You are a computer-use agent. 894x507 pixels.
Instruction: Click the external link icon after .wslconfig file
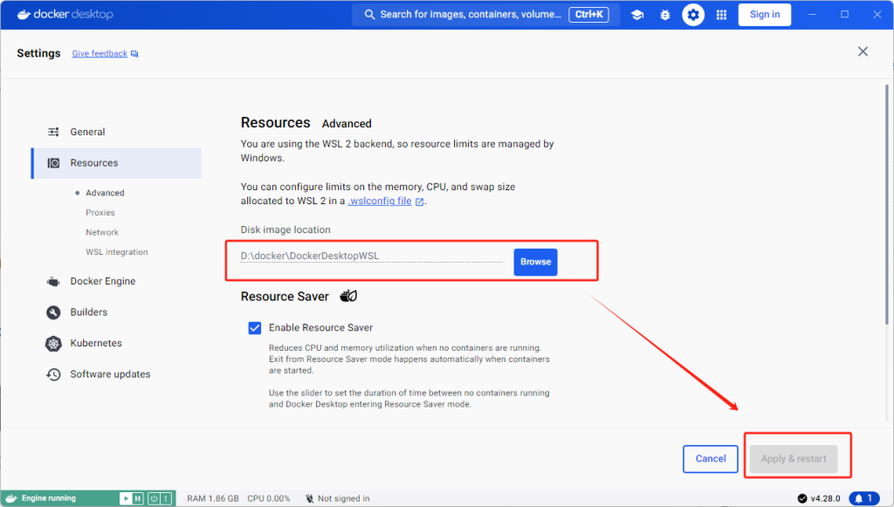(x=420, y=202)
